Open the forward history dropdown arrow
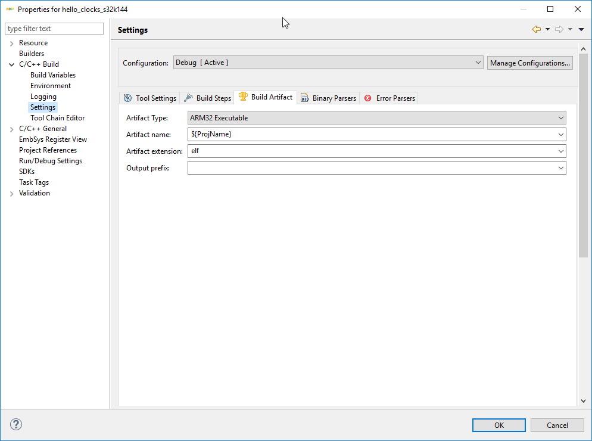The height and width of the screenshot is (441, 592). click(x=570, y=29)
